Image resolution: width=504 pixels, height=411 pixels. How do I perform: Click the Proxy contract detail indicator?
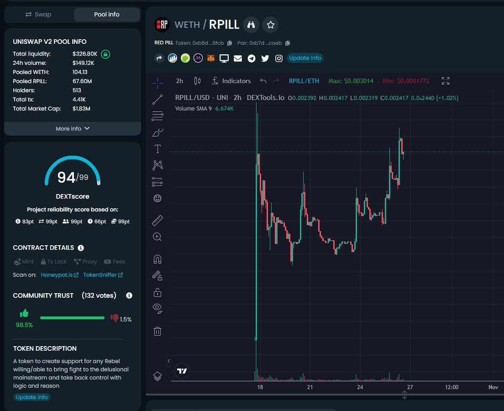point(85,262)
